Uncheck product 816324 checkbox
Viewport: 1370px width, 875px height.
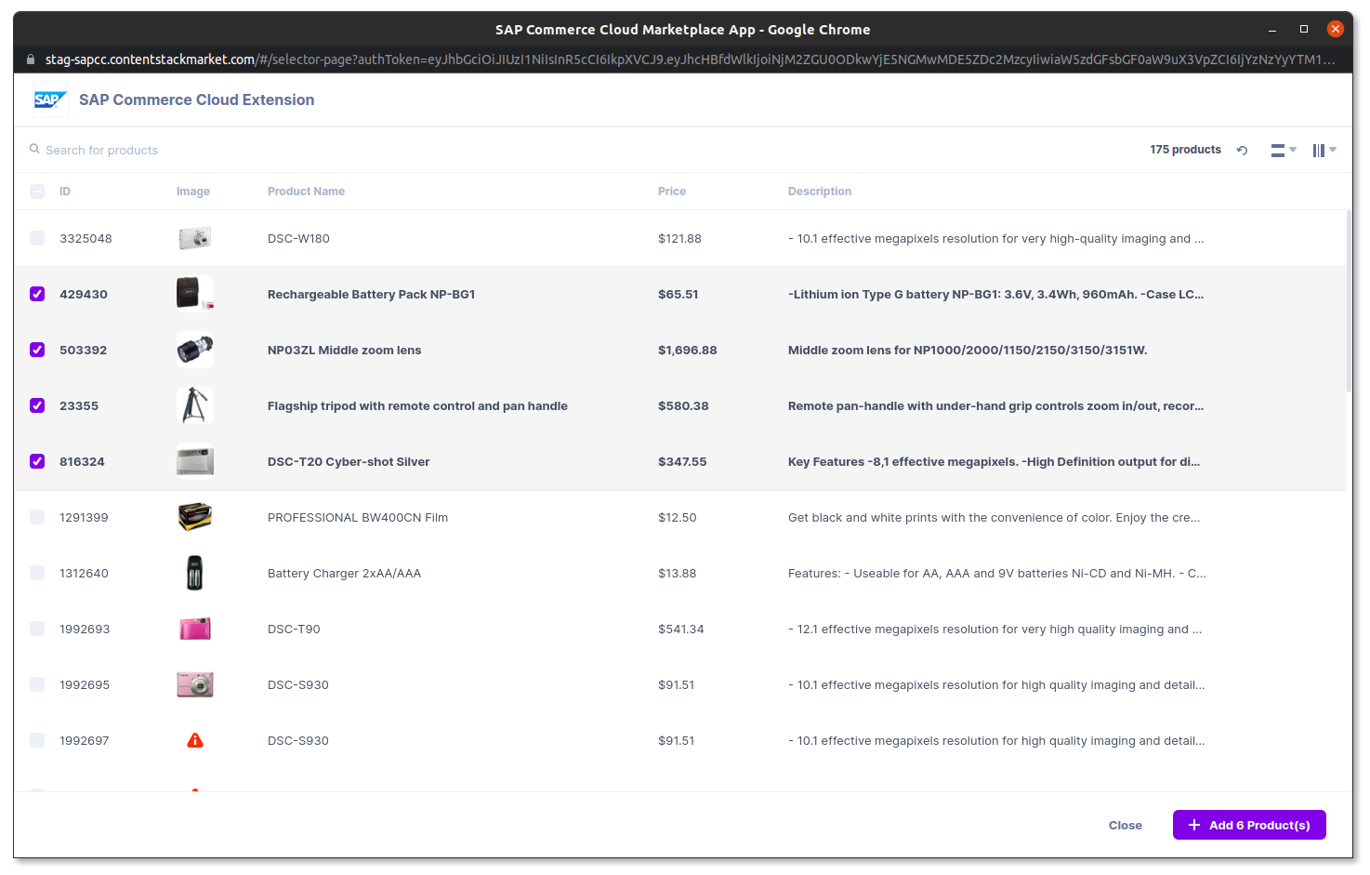[37, 461]
